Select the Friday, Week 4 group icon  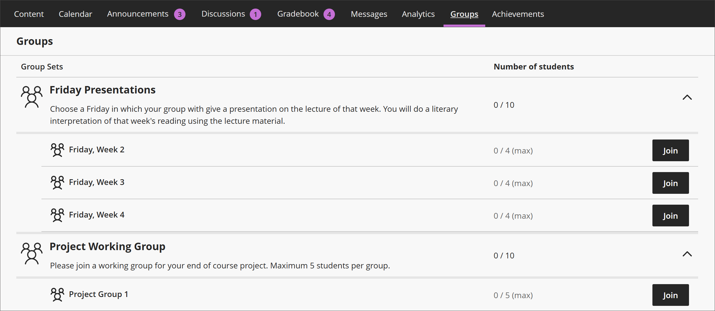click(57, 215)
